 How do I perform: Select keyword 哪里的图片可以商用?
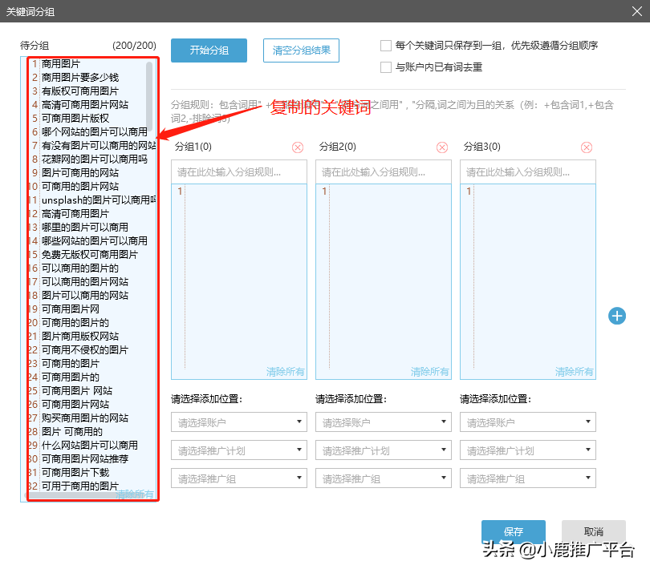[85, 228]
